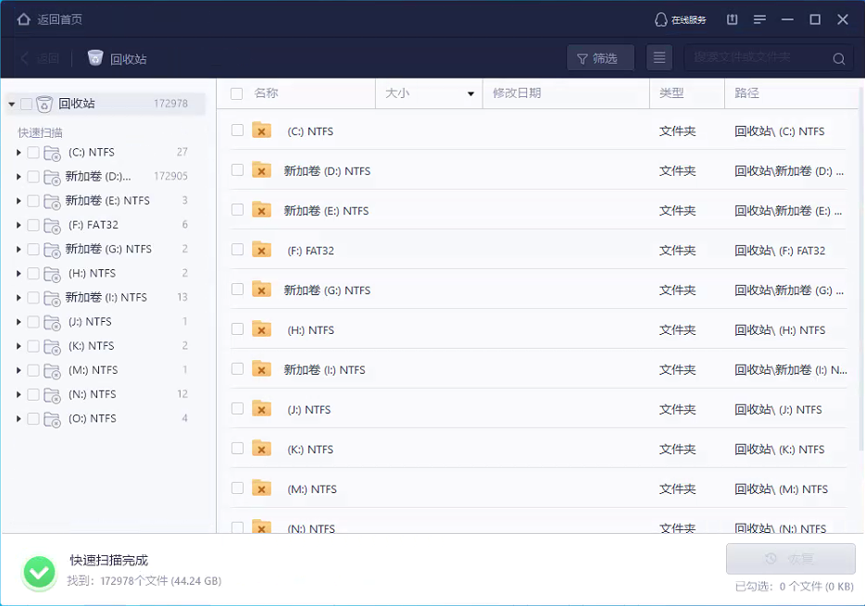Collapse the 回收站 root tree node
The image size is (865, 606).
click(12, 104)
